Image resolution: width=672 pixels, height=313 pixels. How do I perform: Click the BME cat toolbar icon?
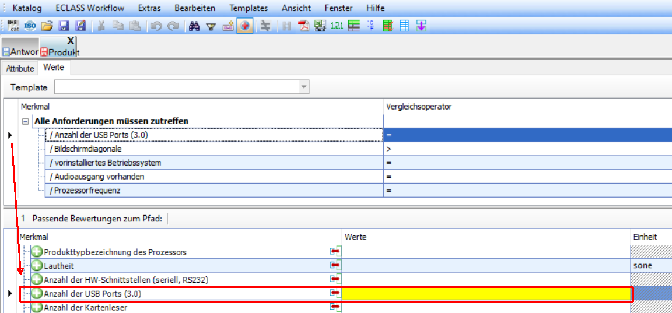pos(13,26)
